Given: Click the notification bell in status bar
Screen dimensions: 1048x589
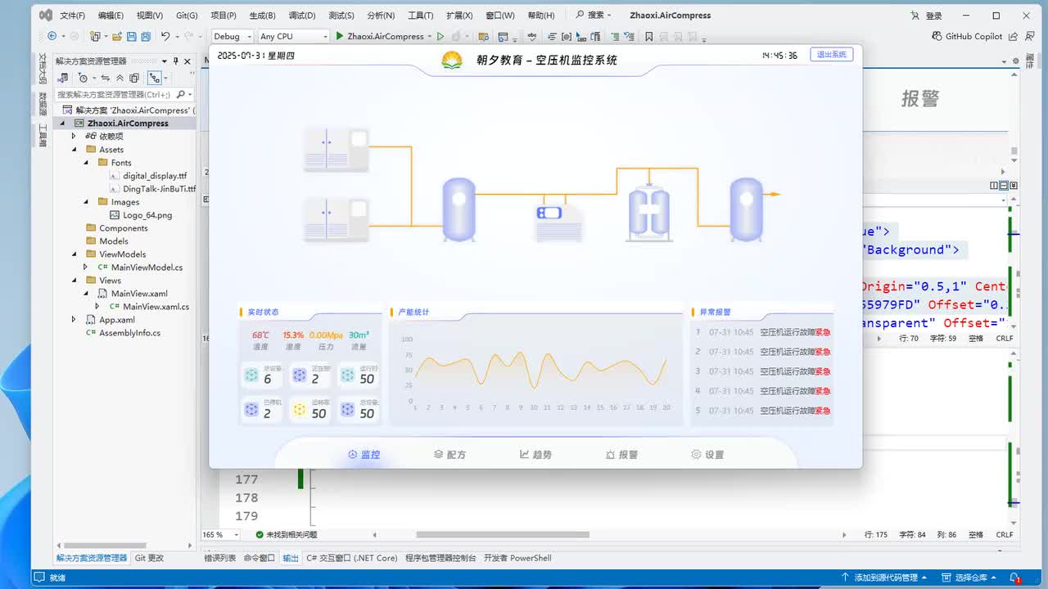Looking at the screenshot, I should [1015, 578].
